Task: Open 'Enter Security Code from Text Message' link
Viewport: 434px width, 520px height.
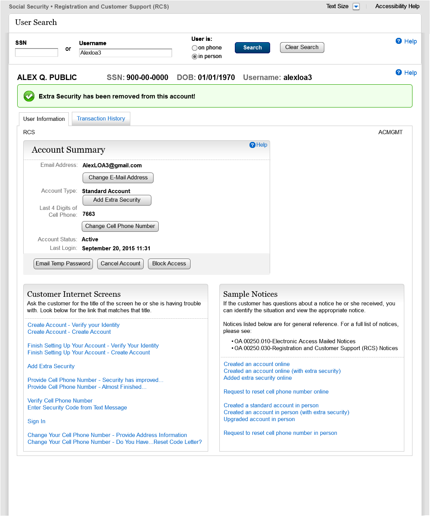Action: coord(77,408)
